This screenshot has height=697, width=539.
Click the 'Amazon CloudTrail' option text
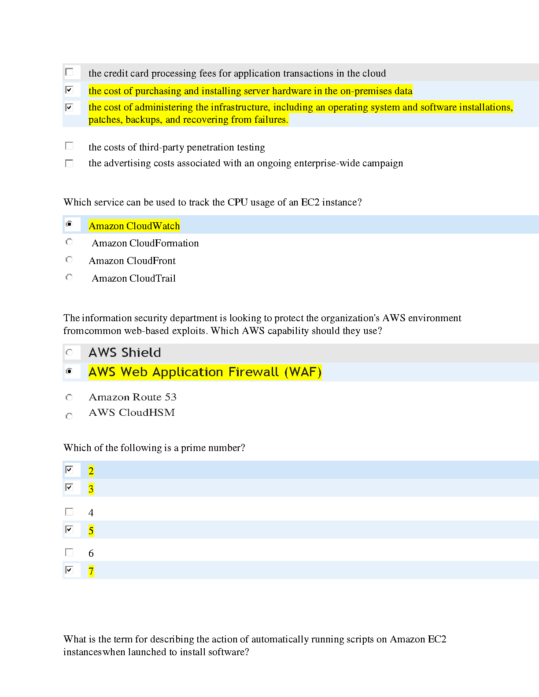click(x=134, y=279)
